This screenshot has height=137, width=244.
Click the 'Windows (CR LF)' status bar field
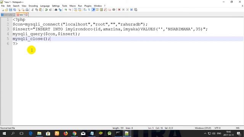(203, 128)
